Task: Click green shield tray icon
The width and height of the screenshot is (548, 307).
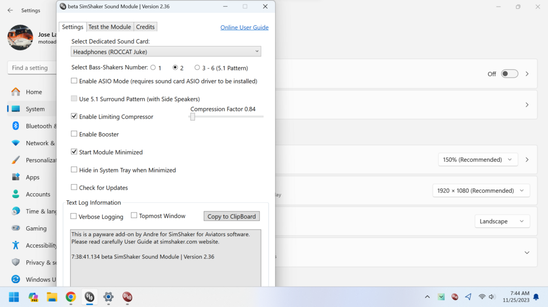Action: pos(441,297)
